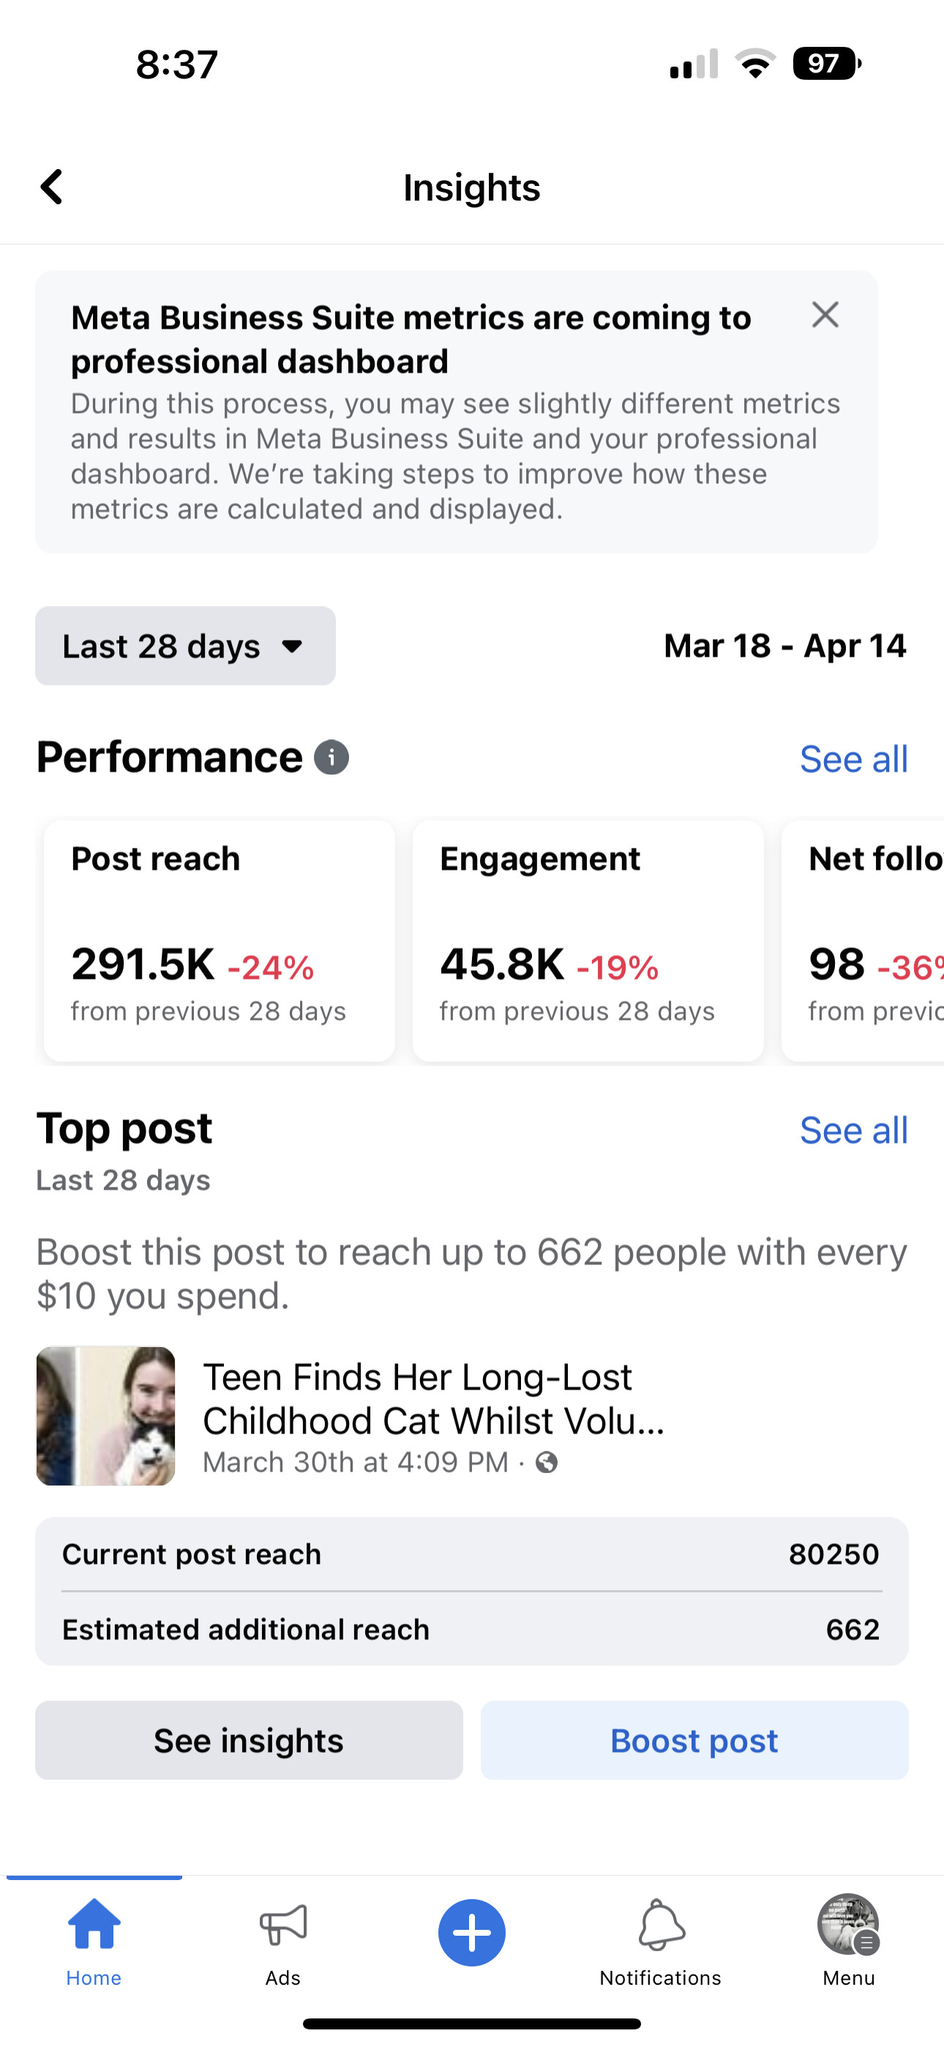Open the Post reach card
Screen dimensions: 944x2047
(x=220, y=941)
